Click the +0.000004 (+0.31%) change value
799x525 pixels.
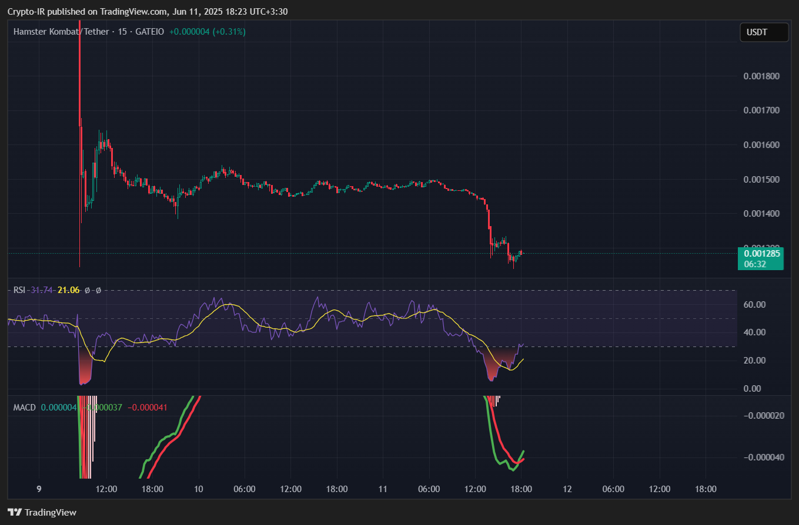point(208,32)
